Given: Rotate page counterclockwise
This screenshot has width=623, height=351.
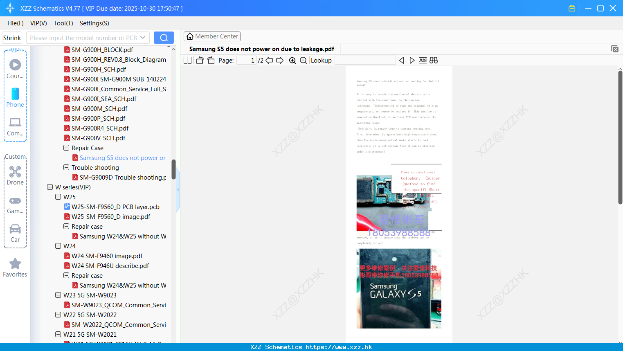Looking at the screenshot, I should click(200, 60).
